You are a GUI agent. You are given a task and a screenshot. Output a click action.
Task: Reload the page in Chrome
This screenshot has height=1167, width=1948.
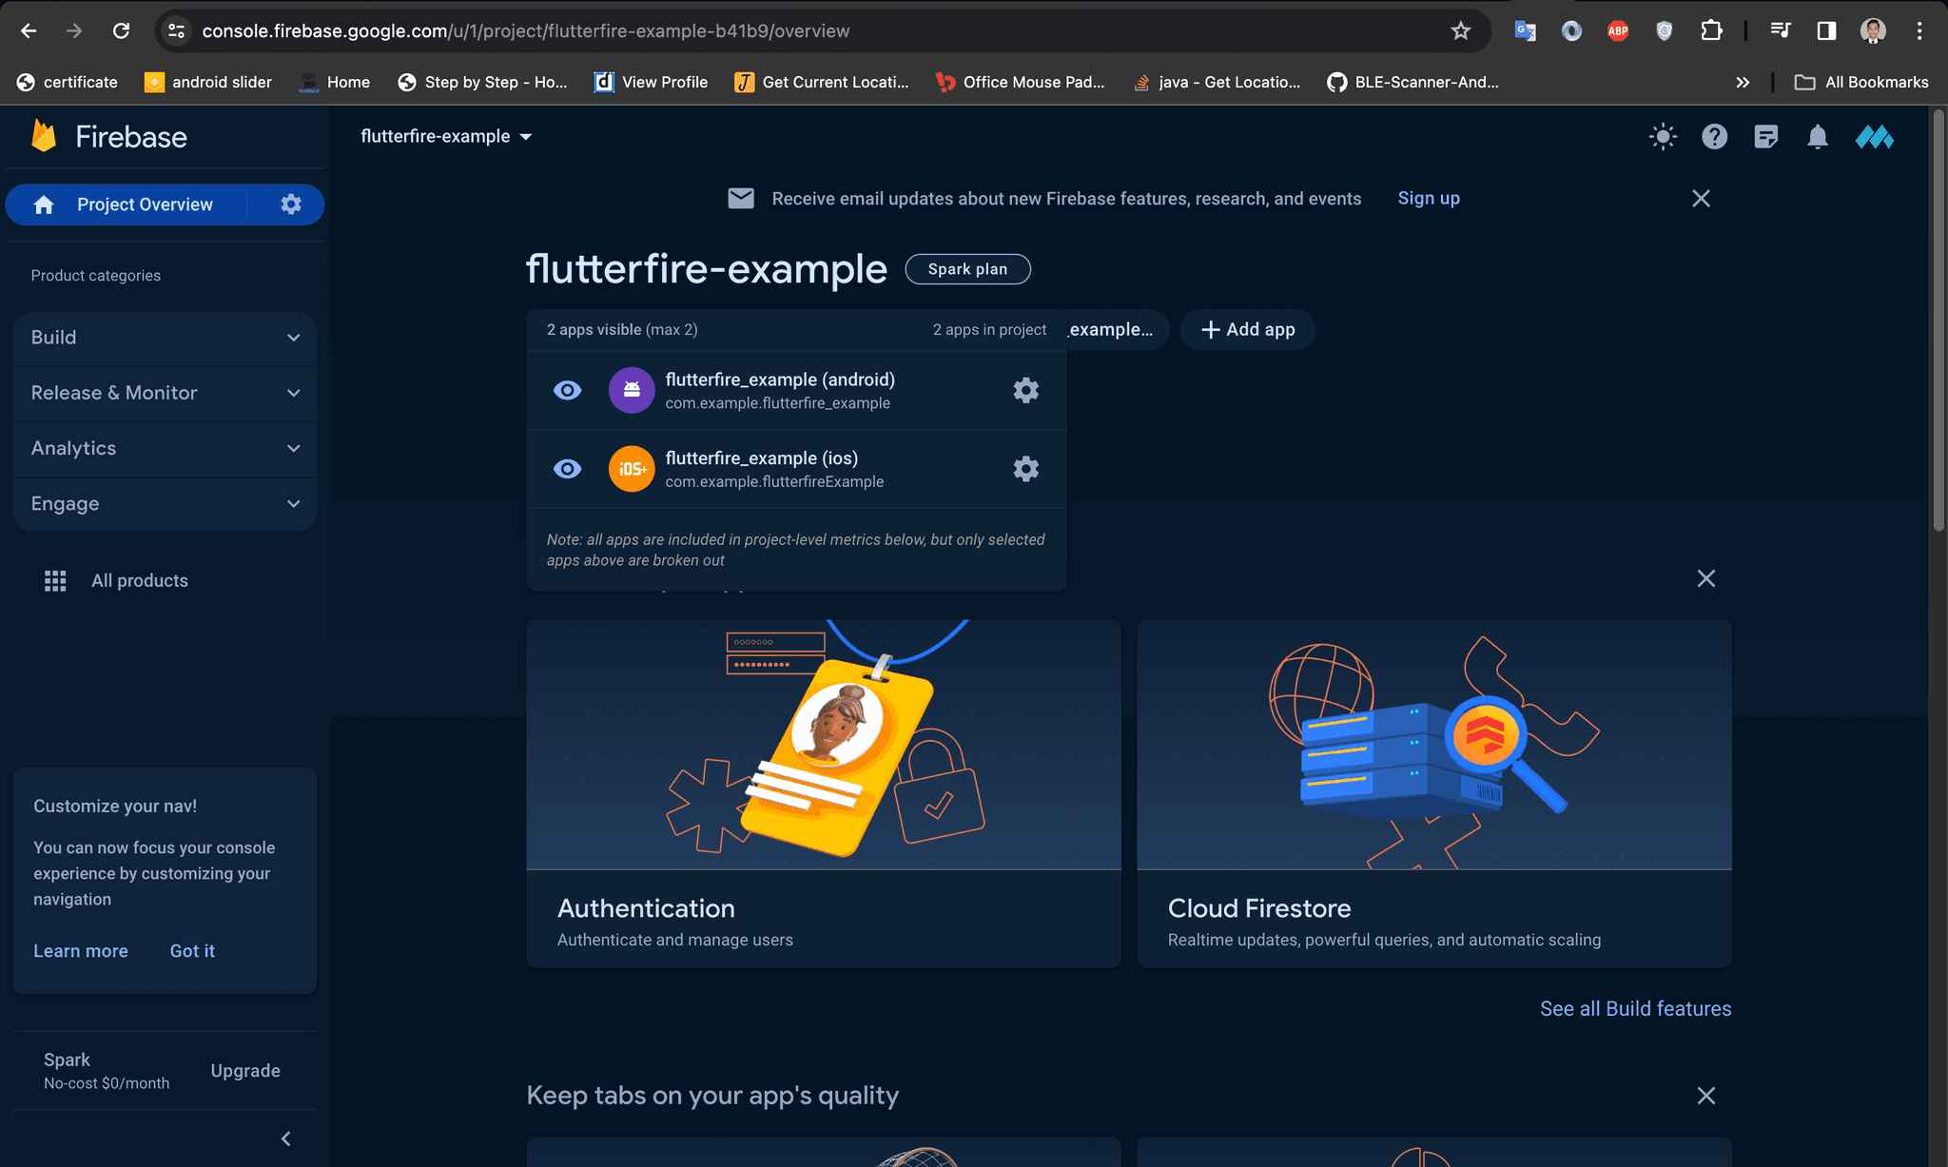click(x=121, y=30)
